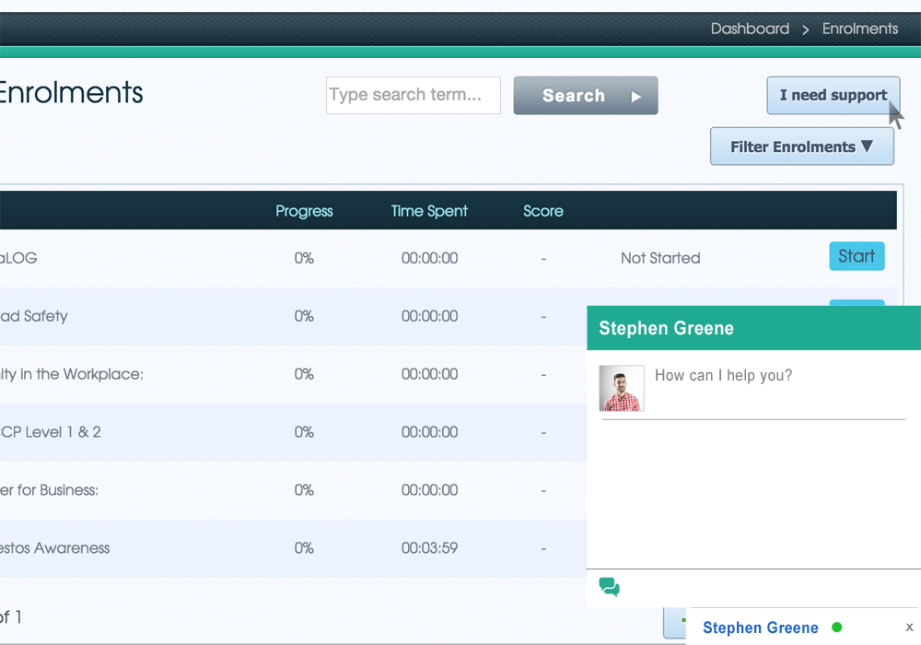The width and height of the screenshot is (921, 645).
Task: Click the 'How can I help you?' message
Action: [x=723, y=375]
